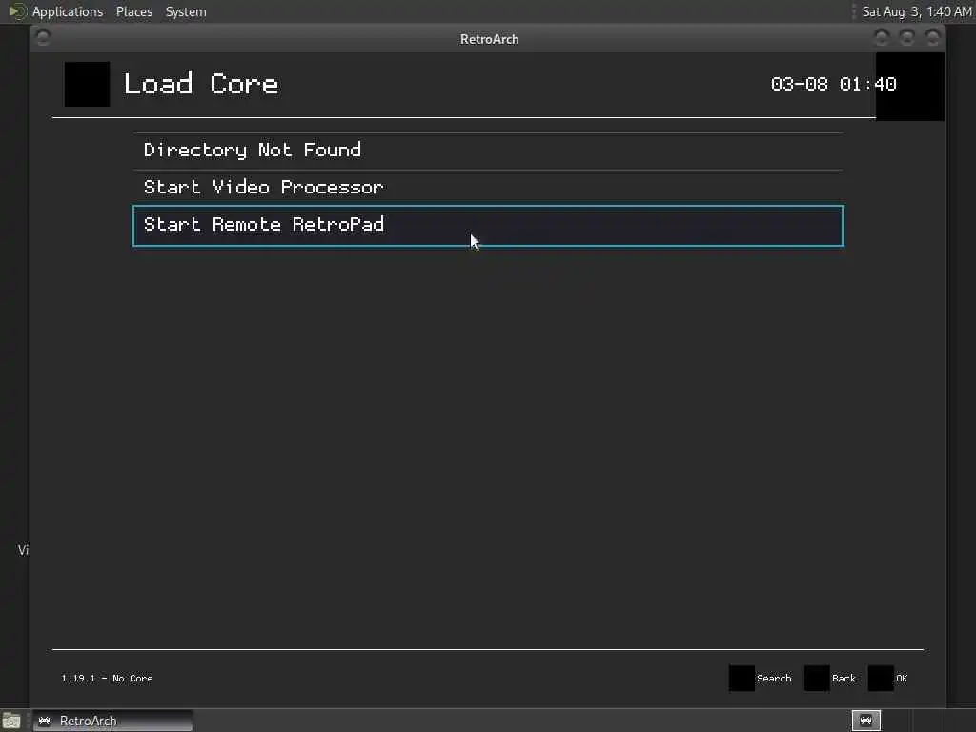
Task: Click the black icon beside Back
Action: (817, 679)
